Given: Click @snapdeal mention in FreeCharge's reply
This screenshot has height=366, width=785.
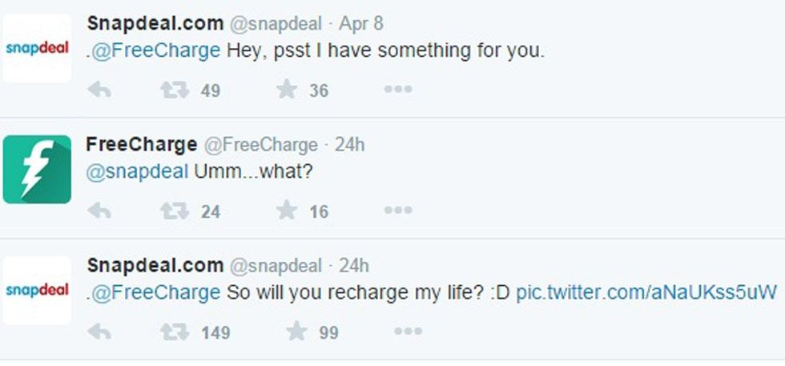Looking at the screenshot, I should [x=137, y=171].
